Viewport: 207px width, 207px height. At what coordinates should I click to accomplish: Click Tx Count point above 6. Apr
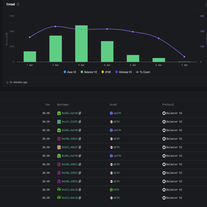click(159, 38)
